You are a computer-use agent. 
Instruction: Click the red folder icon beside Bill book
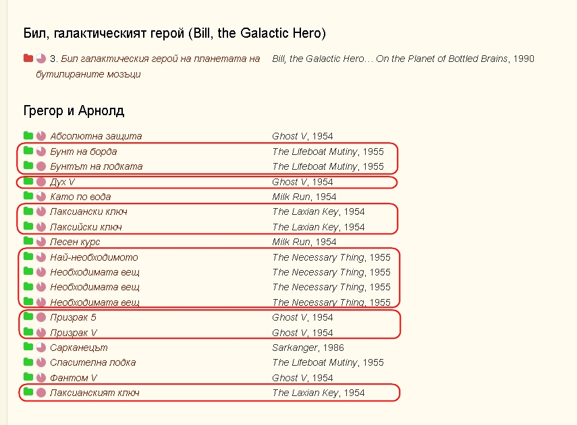(x=28, y=58)
